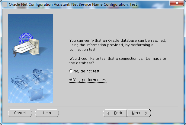Click the white name tag icon
Viewport: 186px width, 125px height.
25,47
